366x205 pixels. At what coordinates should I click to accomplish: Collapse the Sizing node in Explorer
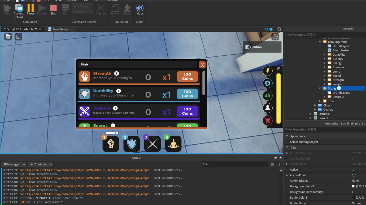(x=320, y=88)
